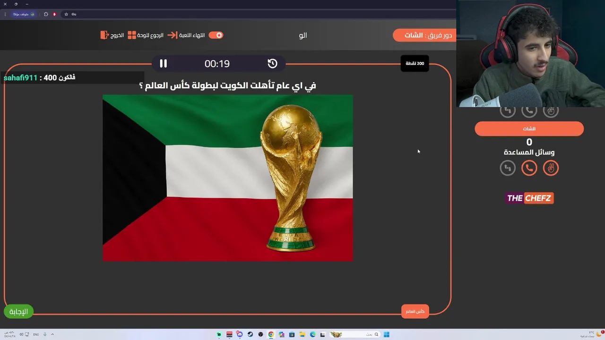Use the orange two-fingers hand lifeline

(x=551, y=168)
